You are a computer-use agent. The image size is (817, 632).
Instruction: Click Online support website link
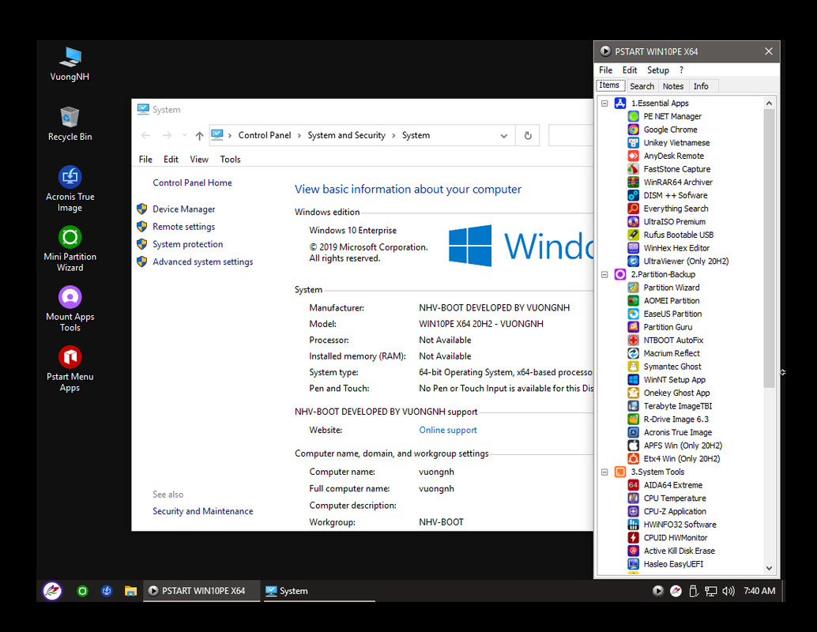(x=447, y=430)
